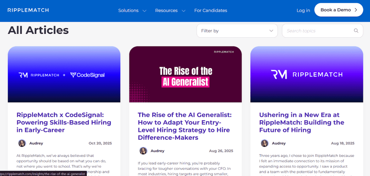
Task: Expand the Solutions menu chevron
Action: (145, 11)
